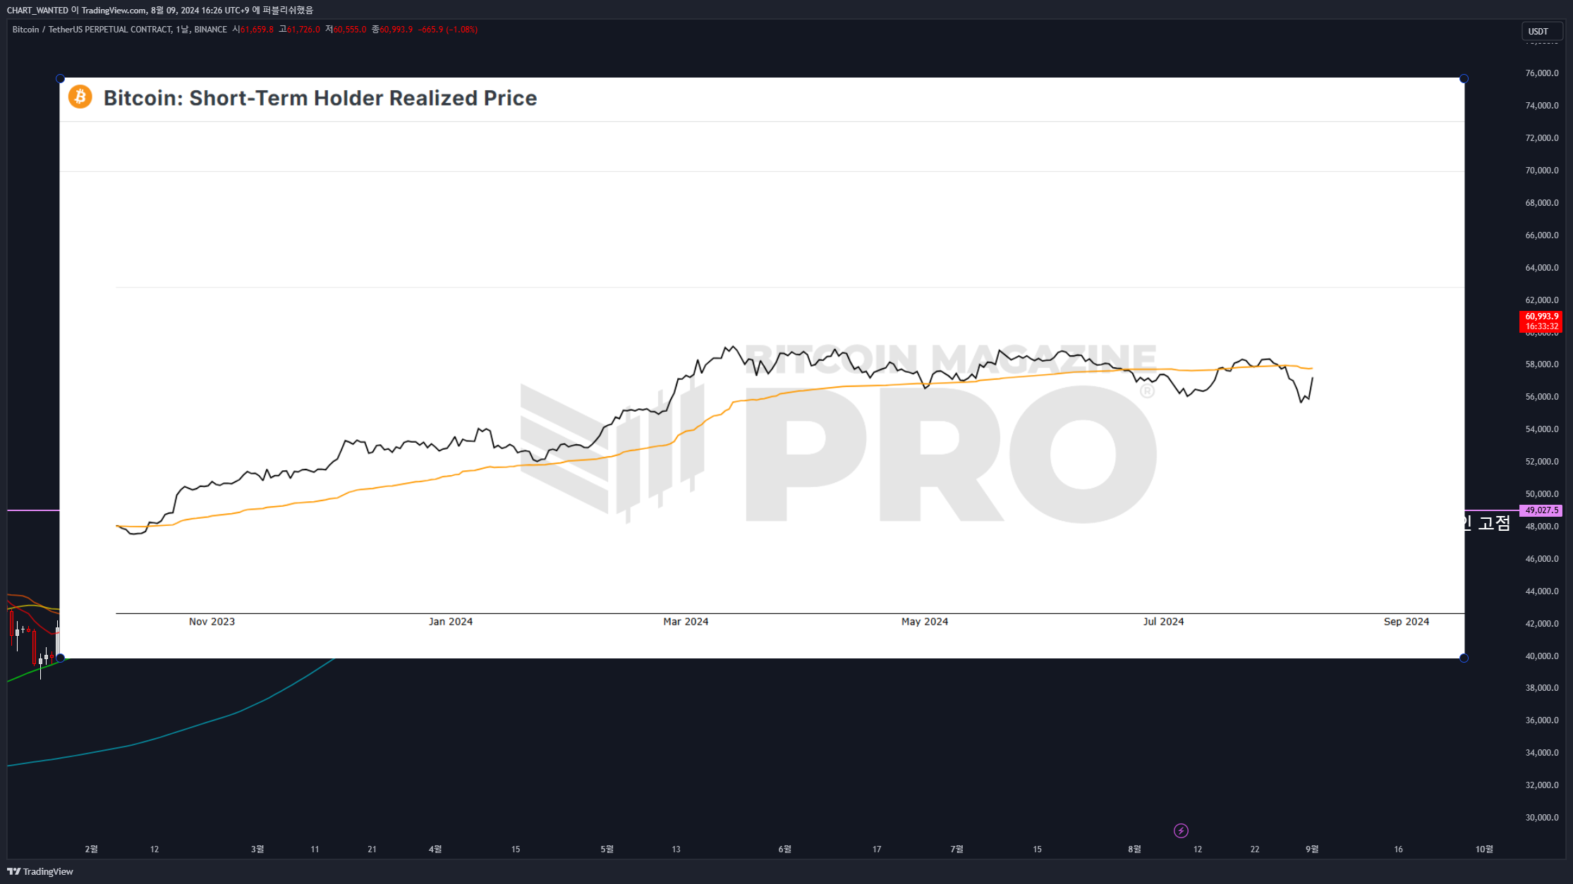Select the bottom-left image resize handle

(x=60, y=658)
